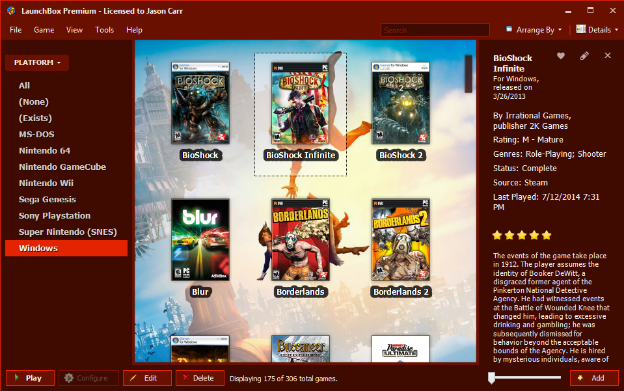Open the BioShock box art
Image resolution: width=624 pixels, height=391 pixels.
click(x=200, y=103)
